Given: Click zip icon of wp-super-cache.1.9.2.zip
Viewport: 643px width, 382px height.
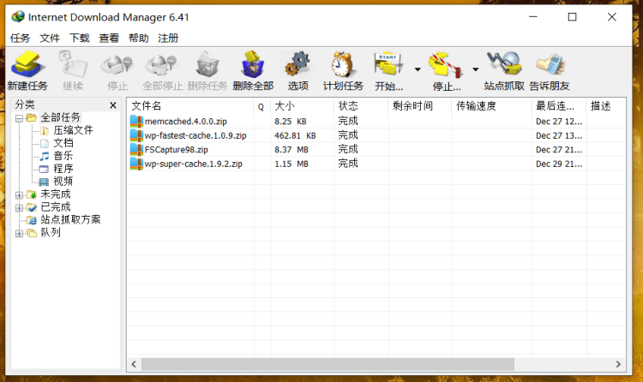Looking at the screenshot, I should (x=136, y=164).
